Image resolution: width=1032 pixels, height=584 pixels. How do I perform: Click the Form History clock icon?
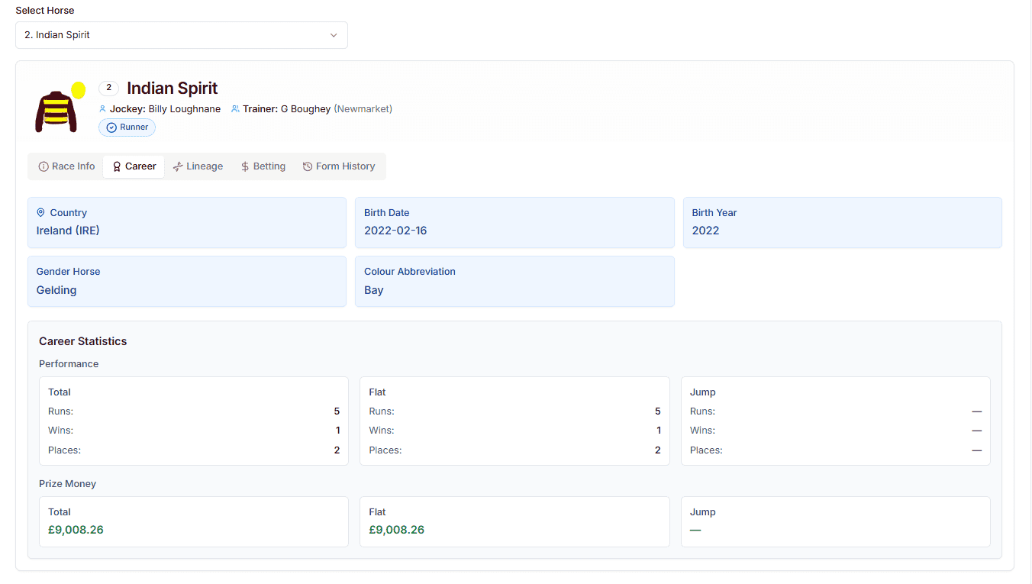click(308, 166)
